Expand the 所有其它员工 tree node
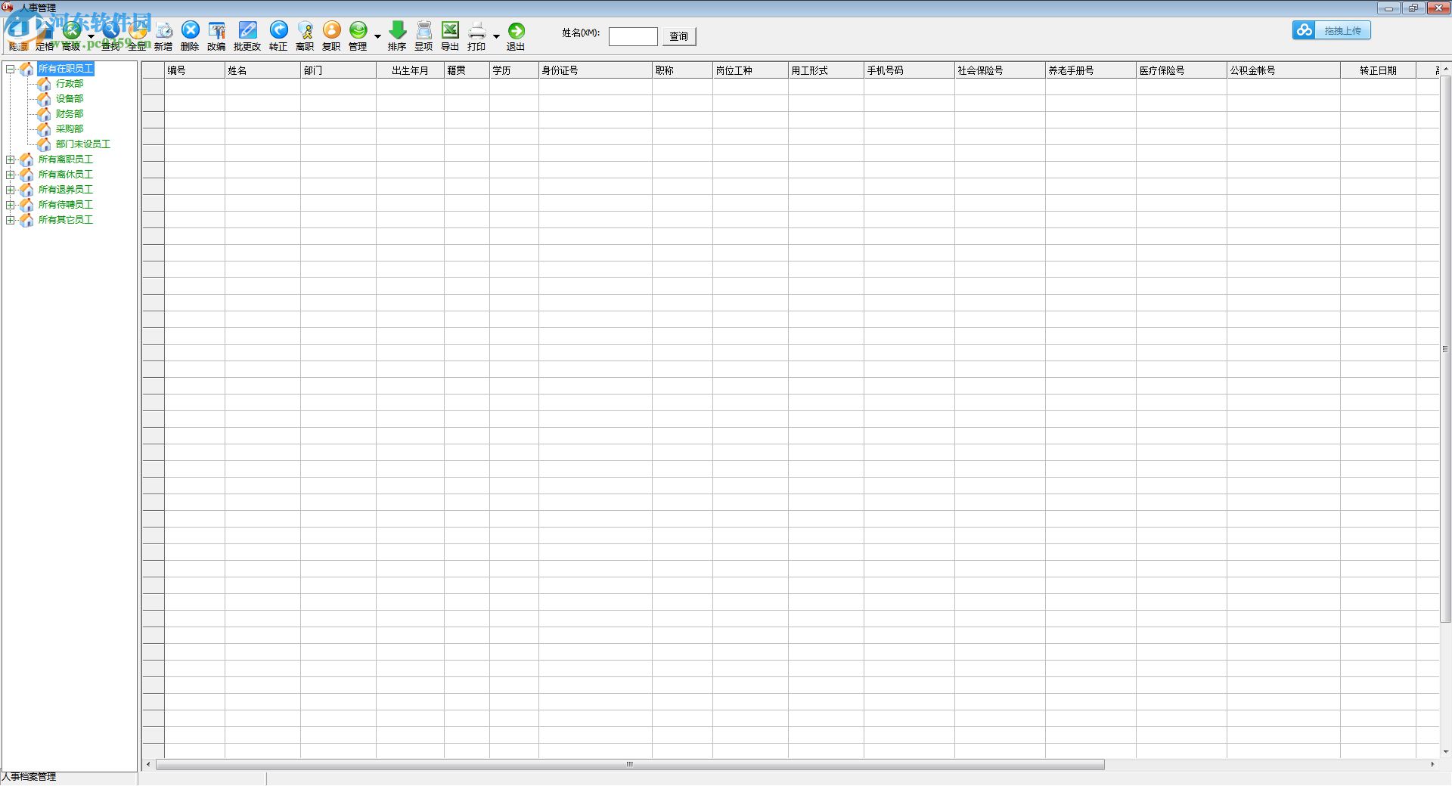Image resolution: width=1452 pixels, height=786 pixels. (11, 220)
